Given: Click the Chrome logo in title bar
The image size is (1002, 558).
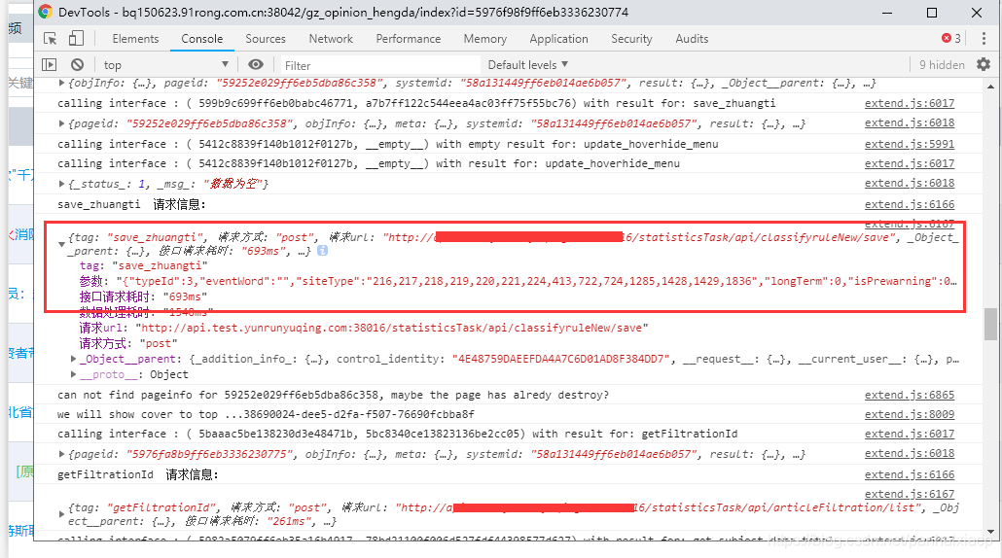Looking at the screenshot, I should click(x=45, y=12).
